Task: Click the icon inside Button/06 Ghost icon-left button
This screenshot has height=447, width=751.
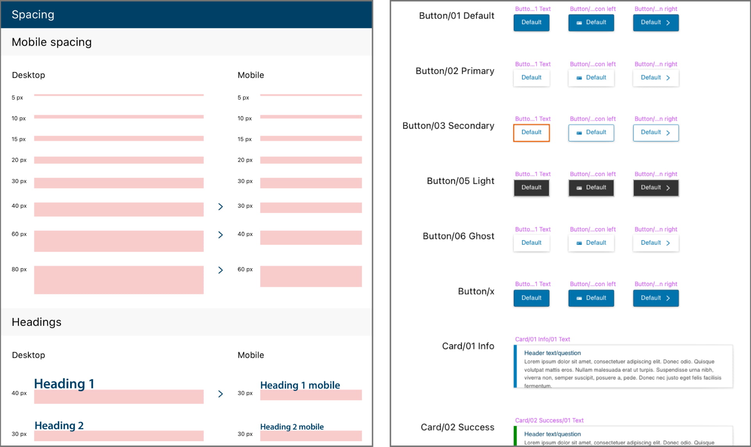Action: [x=579, y=242]
